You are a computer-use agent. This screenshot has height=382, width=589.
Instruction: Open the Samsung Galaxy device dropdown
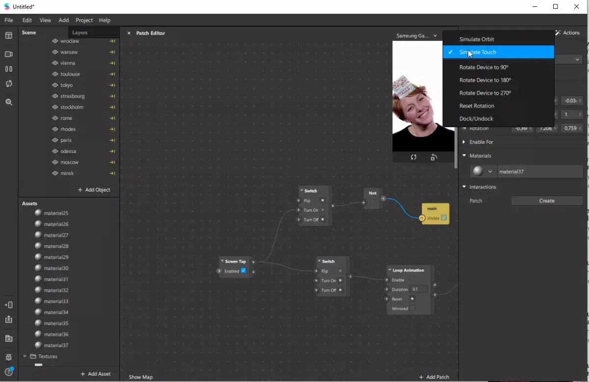416,35
